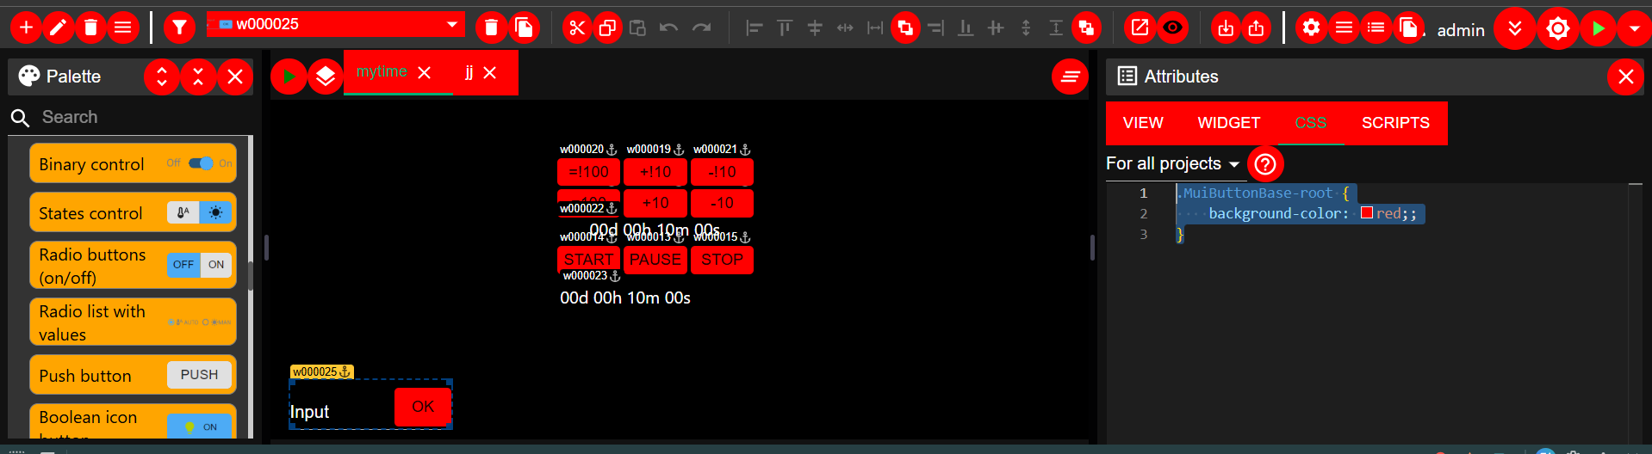This screenshot has height=454, width=1652.
Task: Delete widget with trash icon after w000025 selector
Action: pos(491,28)
